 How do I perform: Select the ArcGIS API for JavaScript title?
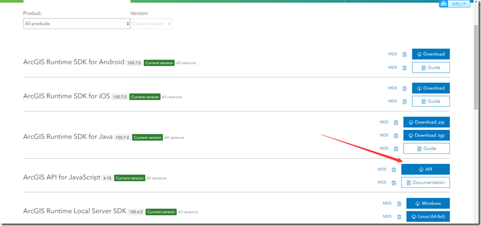pos(62,178)
